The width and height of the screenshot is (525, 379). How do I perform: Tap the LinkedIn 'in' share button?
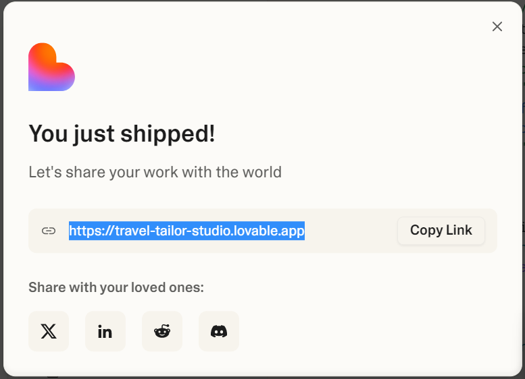pos(105,331)
